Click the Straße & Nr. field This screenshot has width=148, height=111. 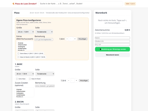coord(112,41)
